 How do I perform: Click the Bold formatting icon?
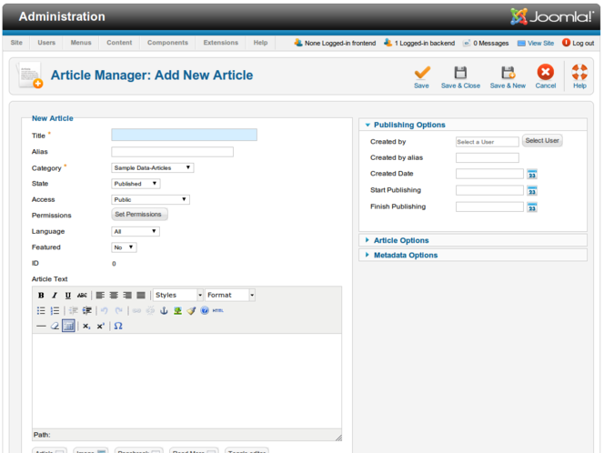[x=41, y=296]
